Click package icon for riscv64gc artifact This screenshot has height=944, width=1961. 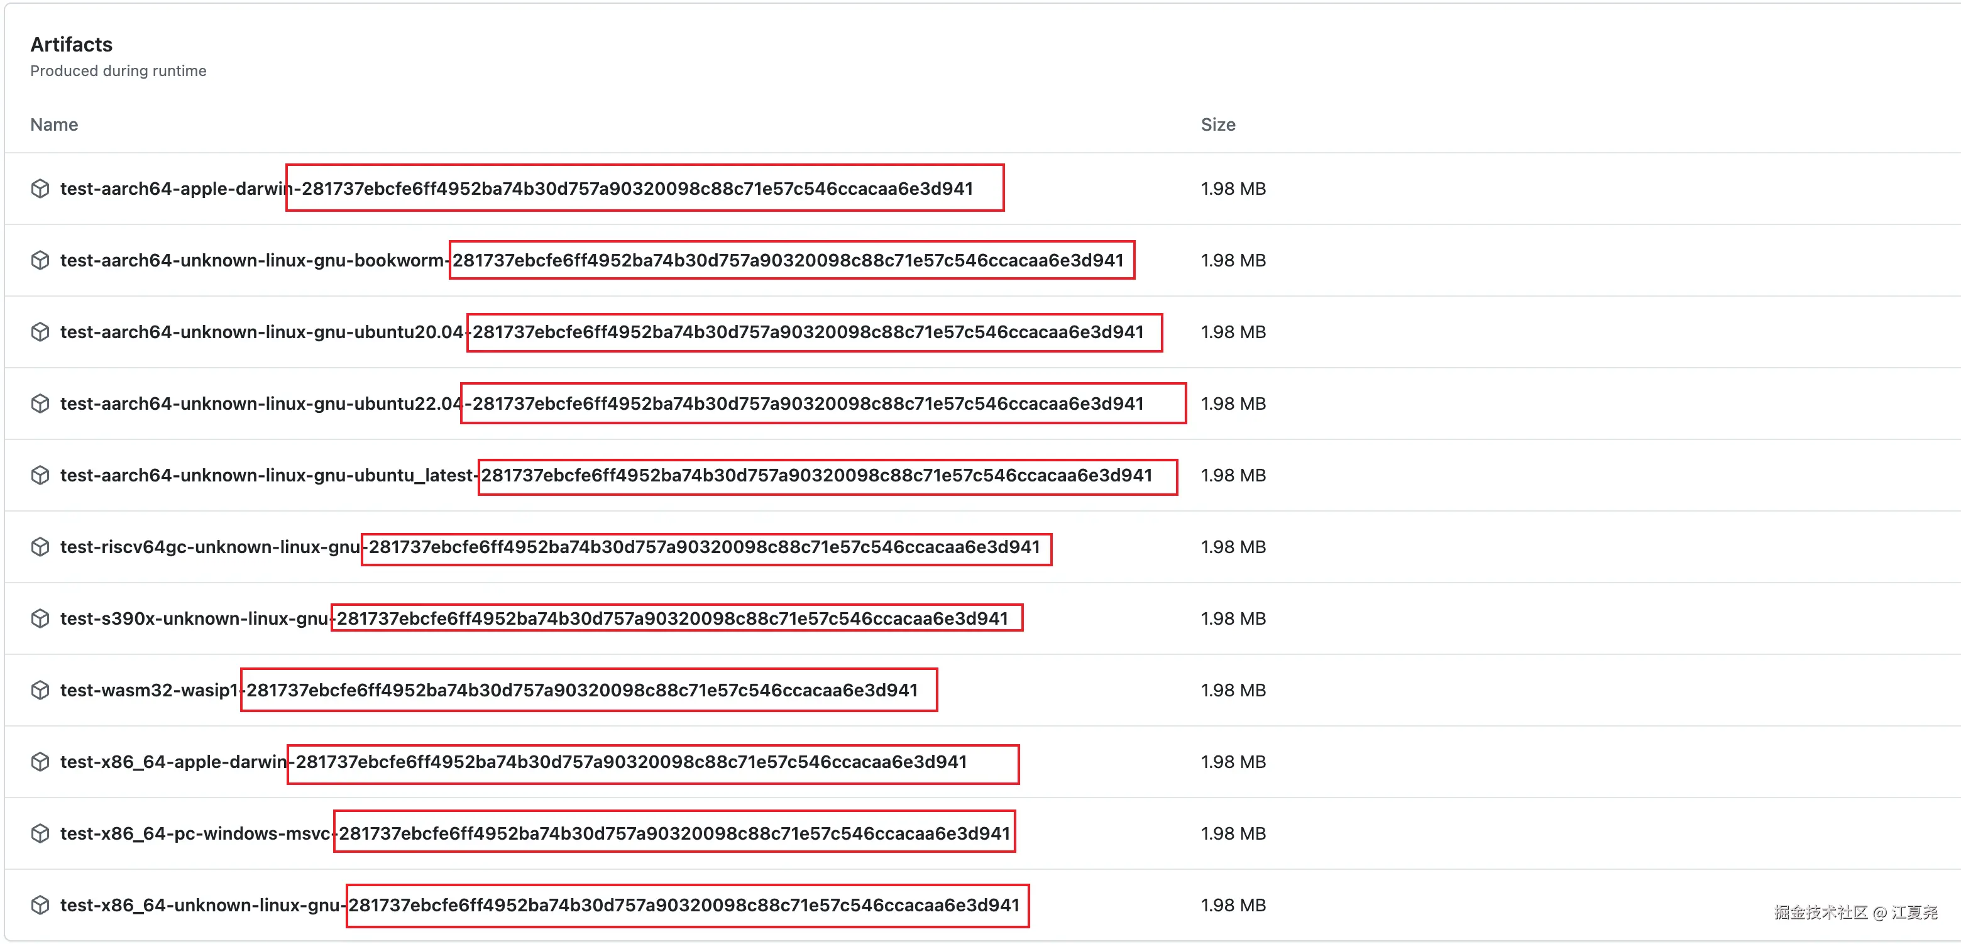[x=40, y=547]
